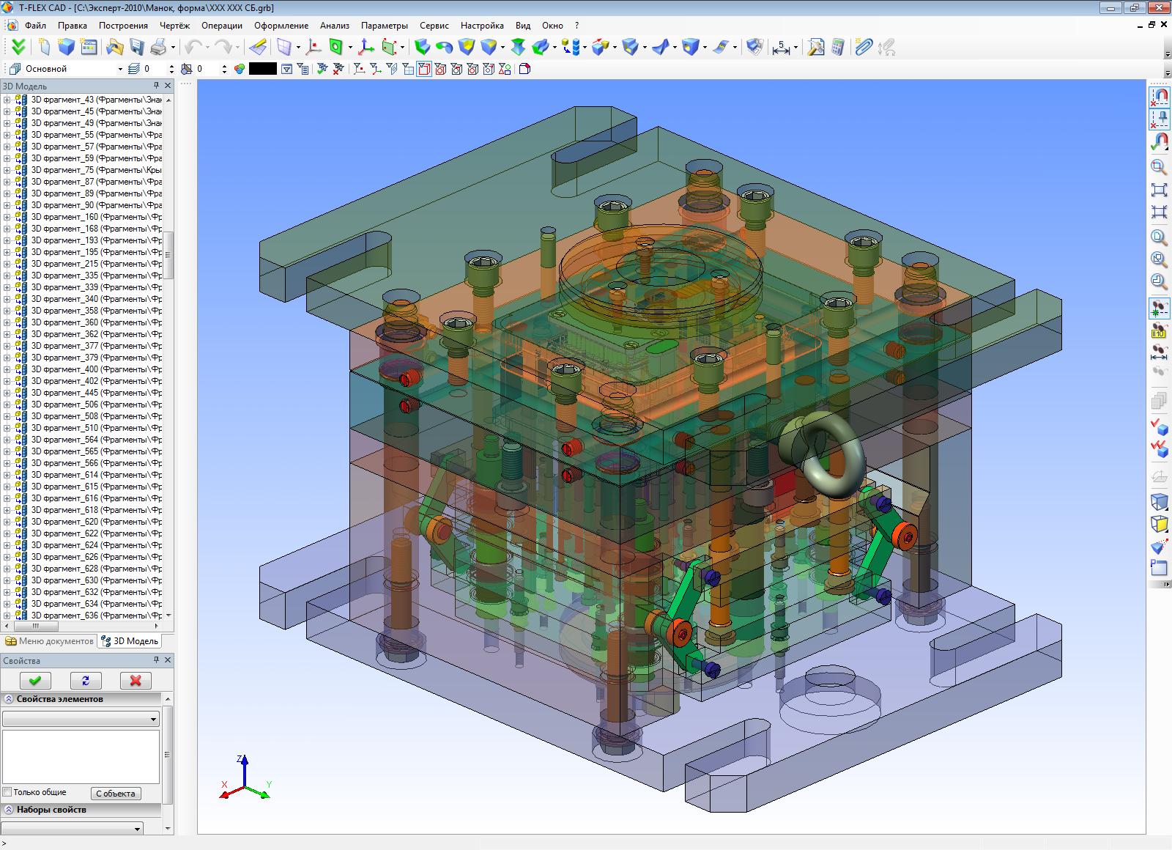Click the green checkmark confirm button in Свойства
The image size is (1172, 850).
coord(35,680)
